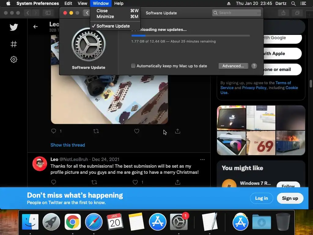Open the Explore hashtag icon

pos(13,44)
